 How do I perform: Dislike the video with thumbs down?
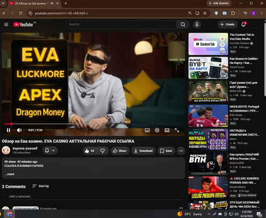pyautogui.click(x=103, y=151)
